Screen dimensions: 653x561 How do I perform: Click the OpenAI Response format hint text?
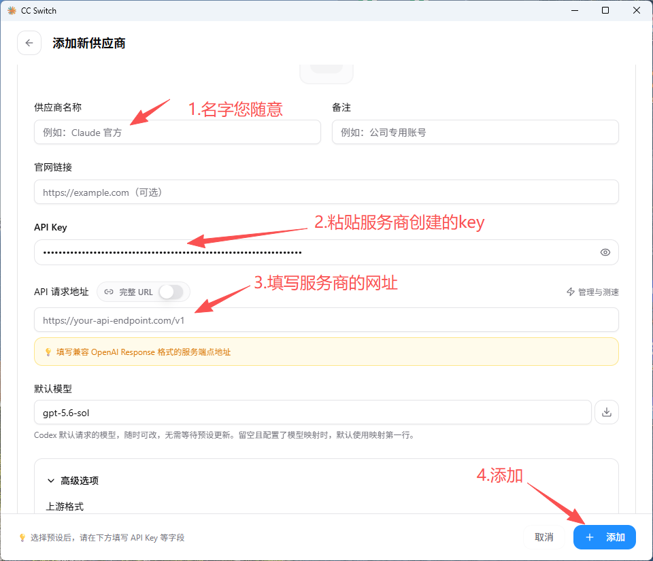(x=144, y=352)
